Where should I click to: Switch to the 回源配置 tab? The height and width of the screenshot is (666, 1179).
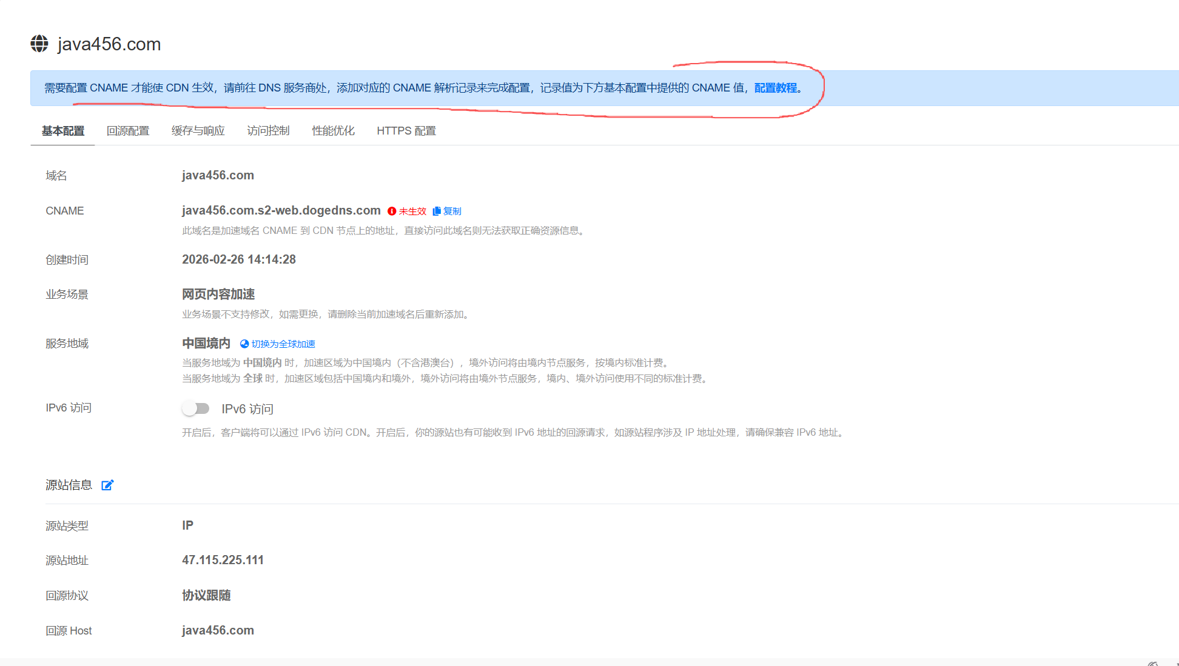coord(127,130)
